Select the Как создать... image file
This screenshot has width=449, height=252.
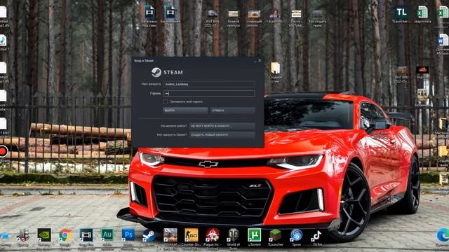click(317, 14)
